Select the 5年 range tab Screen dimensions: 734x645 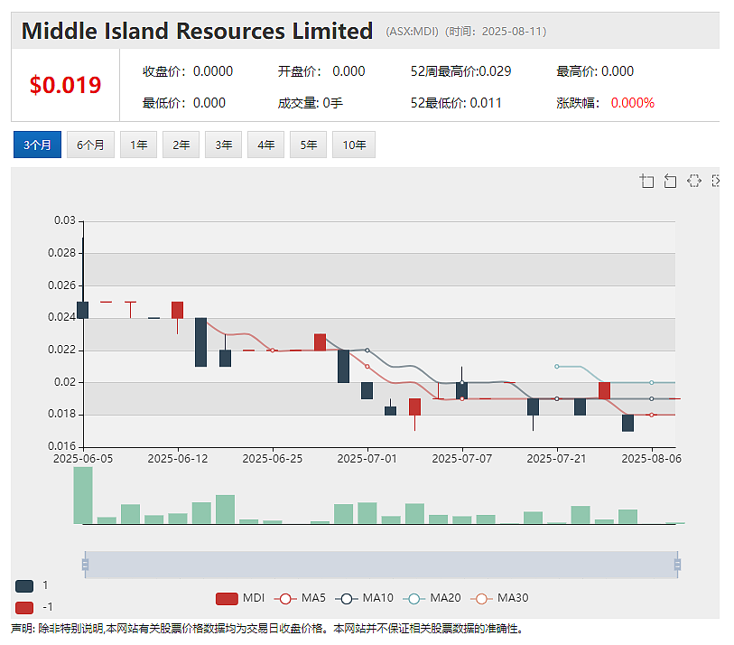click(308, 145)
